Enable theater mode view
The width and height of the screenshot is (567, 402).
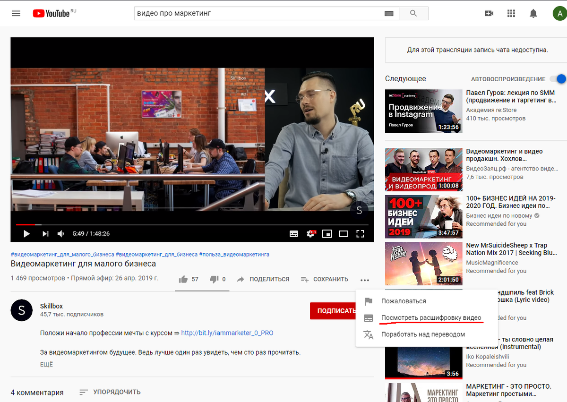point(344,233)
